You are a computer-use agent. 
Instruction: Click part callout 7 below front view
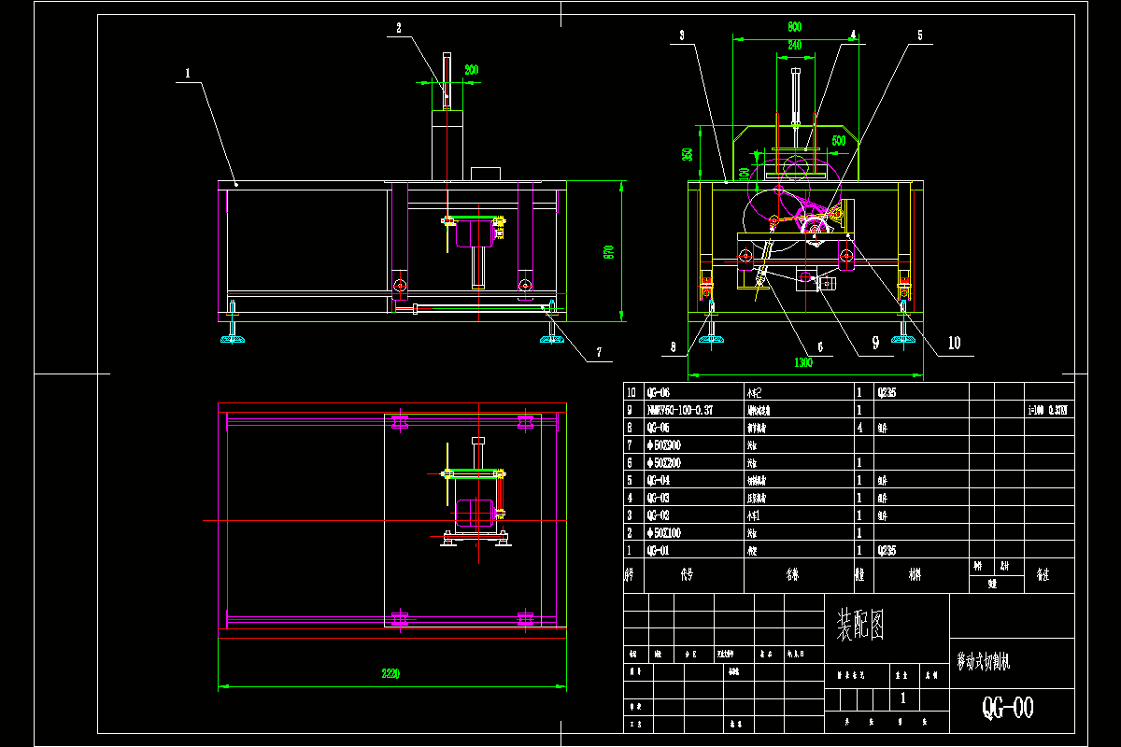pos(599,354)
